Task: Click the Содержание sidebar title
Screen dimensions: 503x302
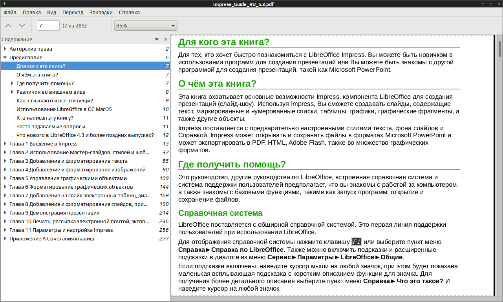Action: click(17, 39)
